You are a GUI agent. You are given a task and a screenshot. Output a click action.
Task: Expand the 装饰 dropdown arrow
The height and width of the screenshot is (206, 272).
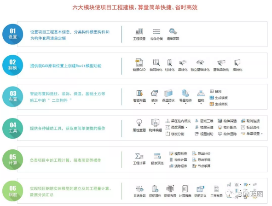(x=154, y=104)
